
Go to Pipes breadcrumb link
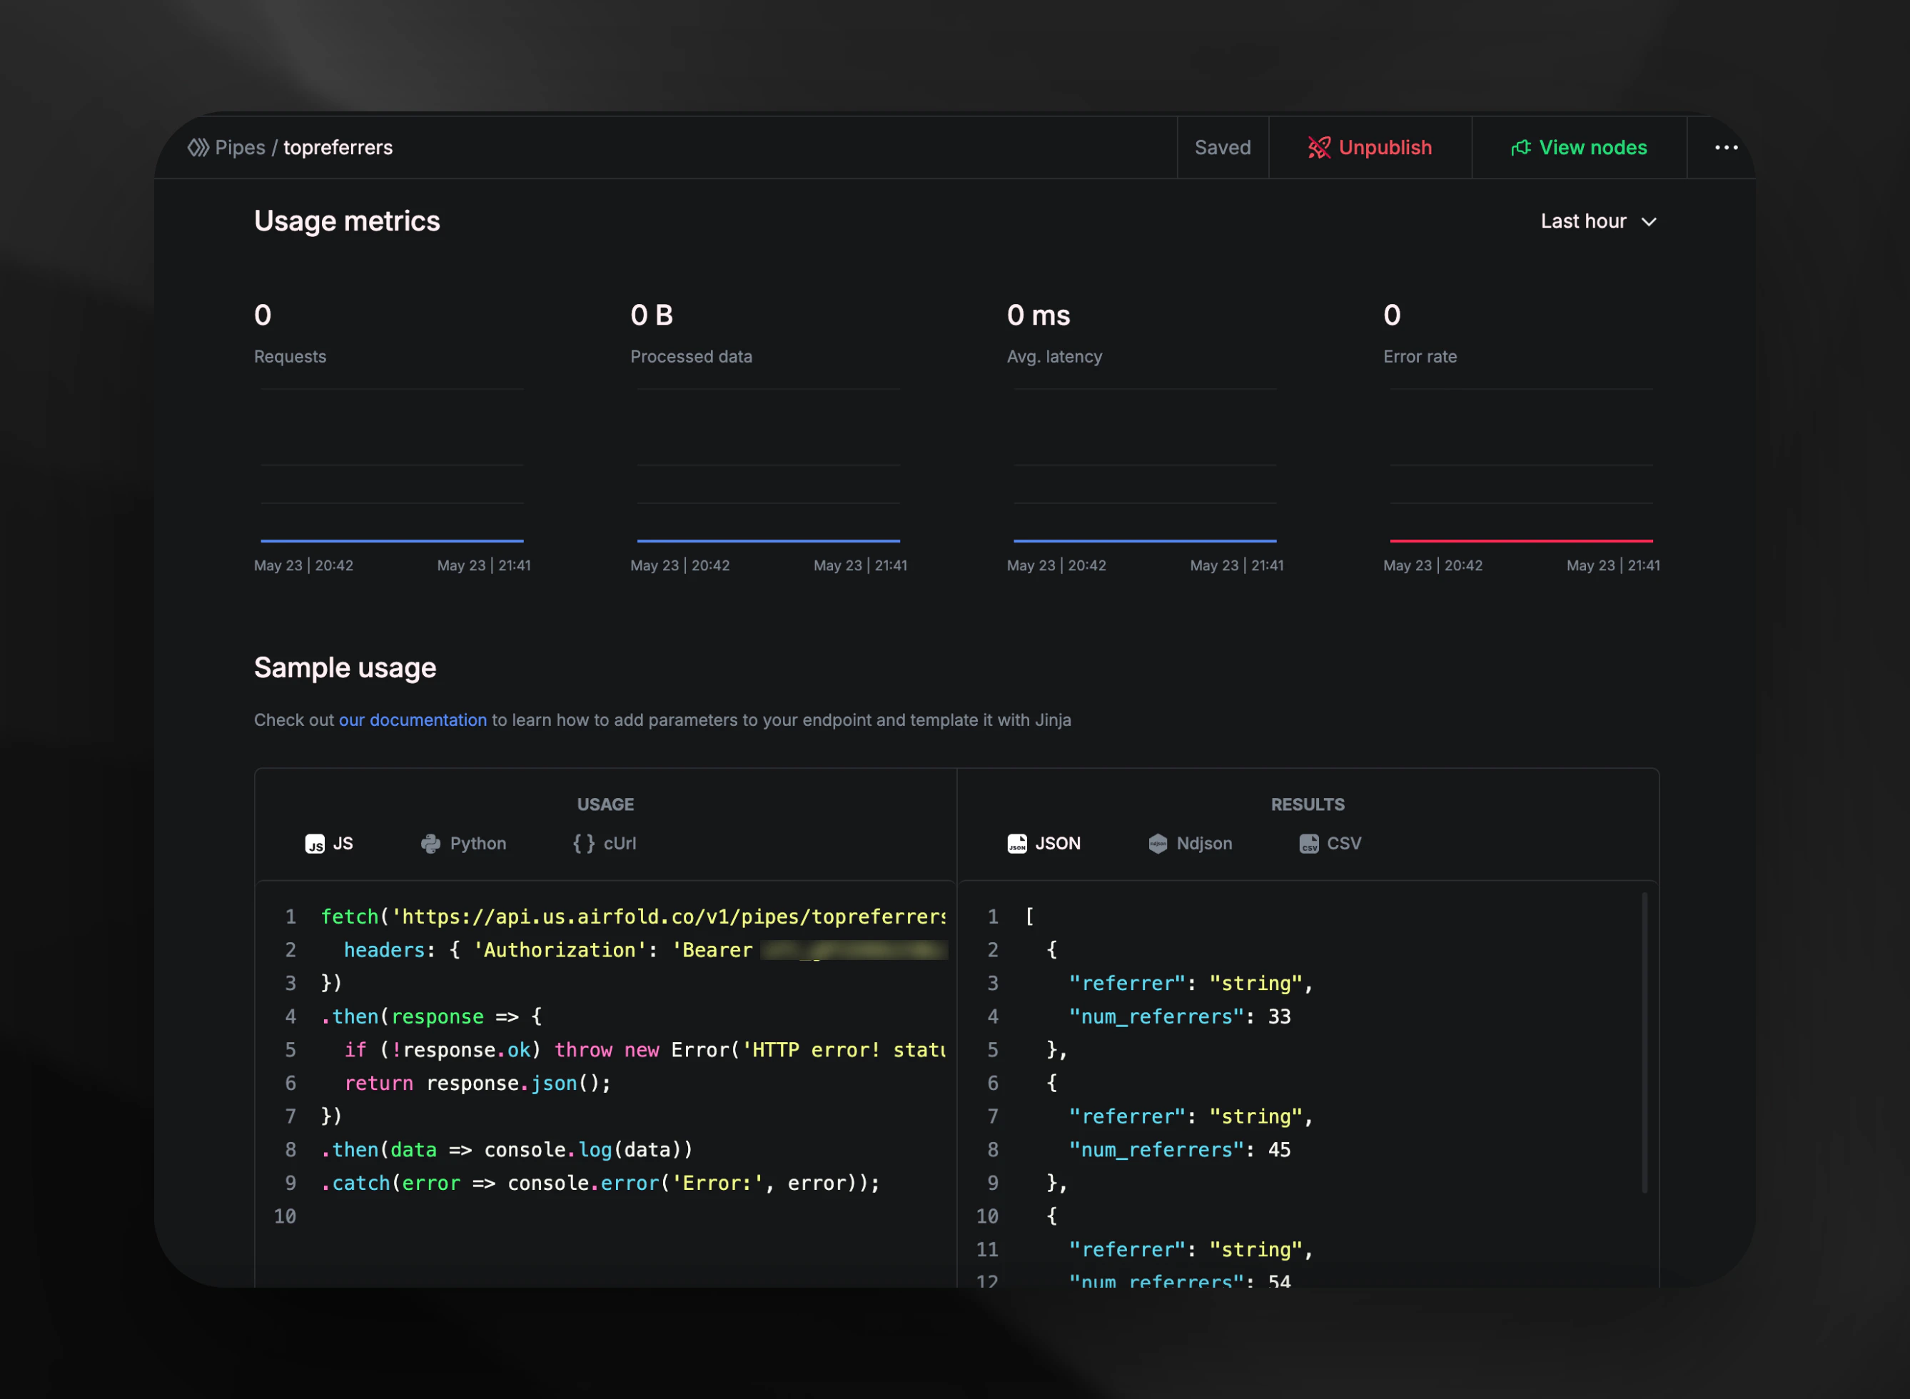pyautogui.click(x=240, y=147)
